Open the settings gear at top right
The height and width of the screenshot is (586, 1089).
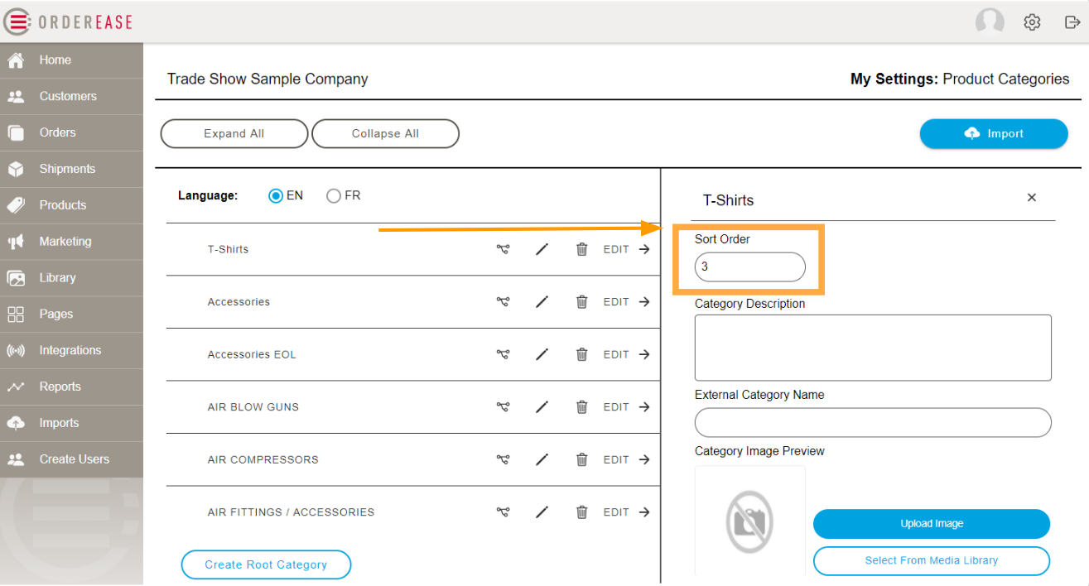[x=1032, y=22]
